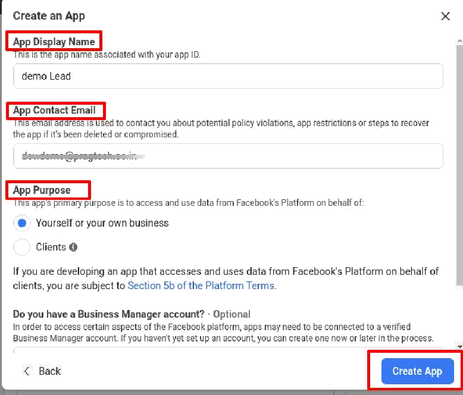463x395 pixels.
Task: Click the App Contact Email heading
Action: pyautogui.click(x=54, y=110)
